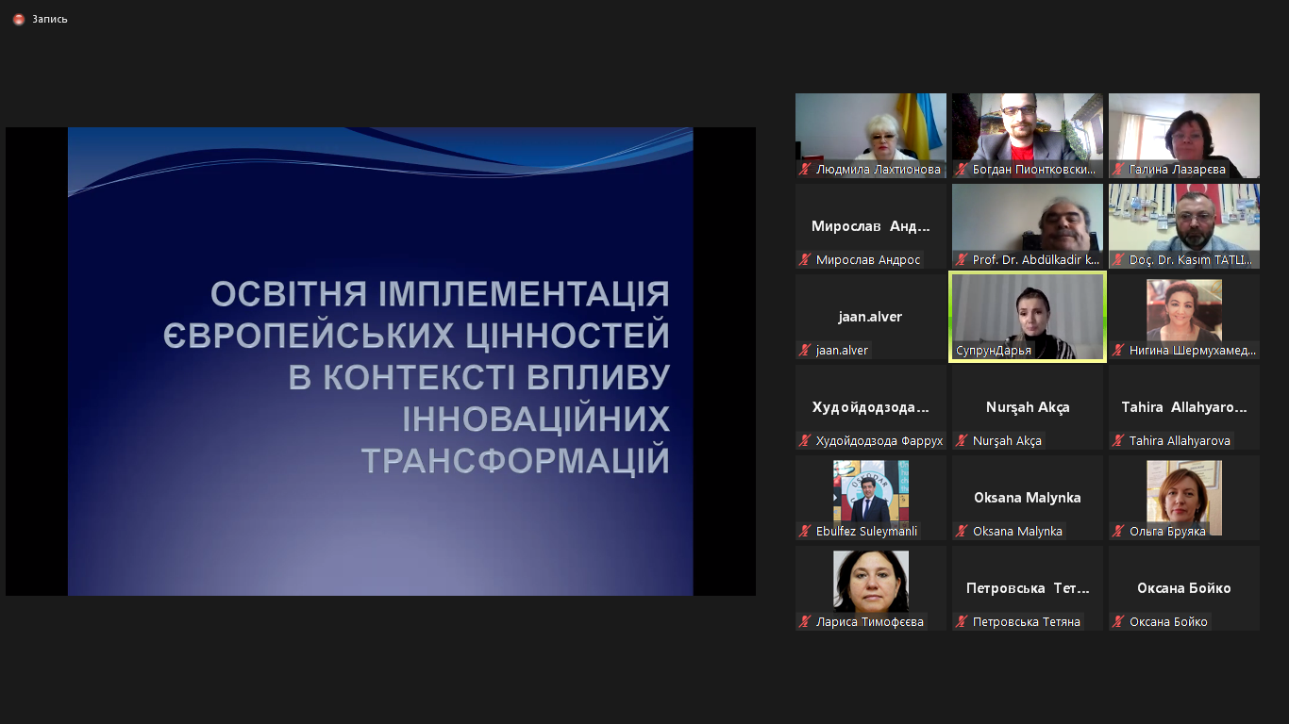Click muted mic icon beside Людмила Лахтионова
This screenshot has height=724, width=1289.
coord(805,170)
